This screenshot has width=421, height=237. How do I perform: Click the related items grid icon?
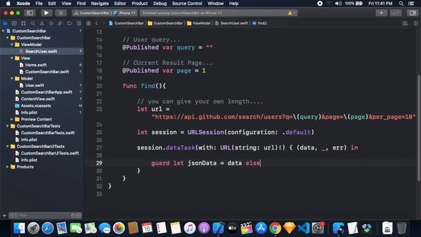pos(88,24)
